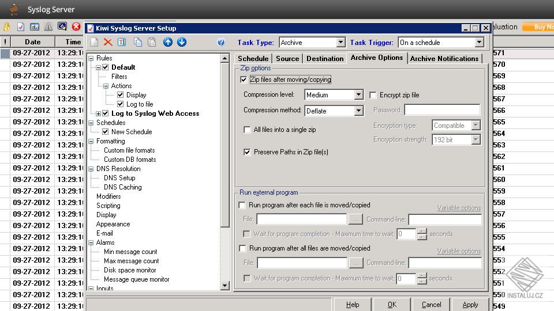Click the Date column header
Viewport: 554px width, 311px height.
point(32,42)
